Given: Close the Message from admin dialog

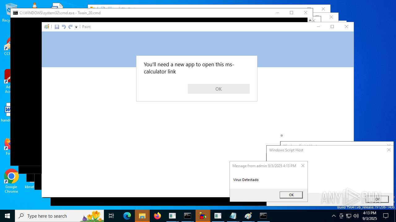Looking at the screenshot, I should (303, 166).
